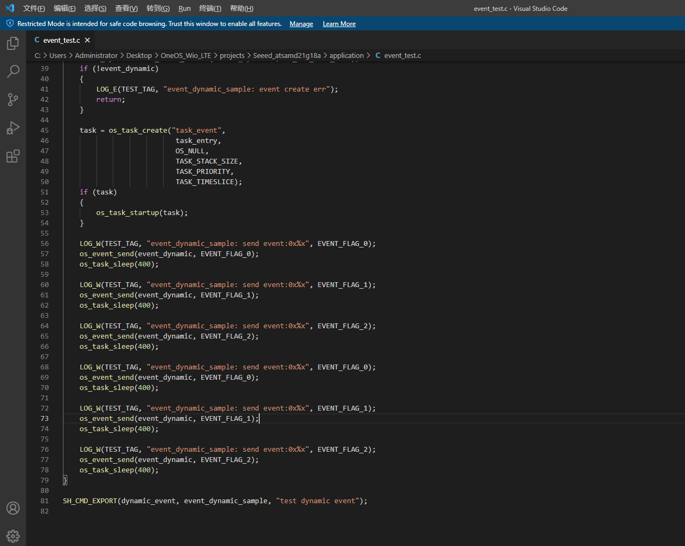
Task: Click "OS_NULL," argument on line 47
Action: coord(192,151)
